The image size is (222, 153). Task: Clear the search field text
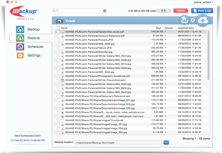coord(104,11)
